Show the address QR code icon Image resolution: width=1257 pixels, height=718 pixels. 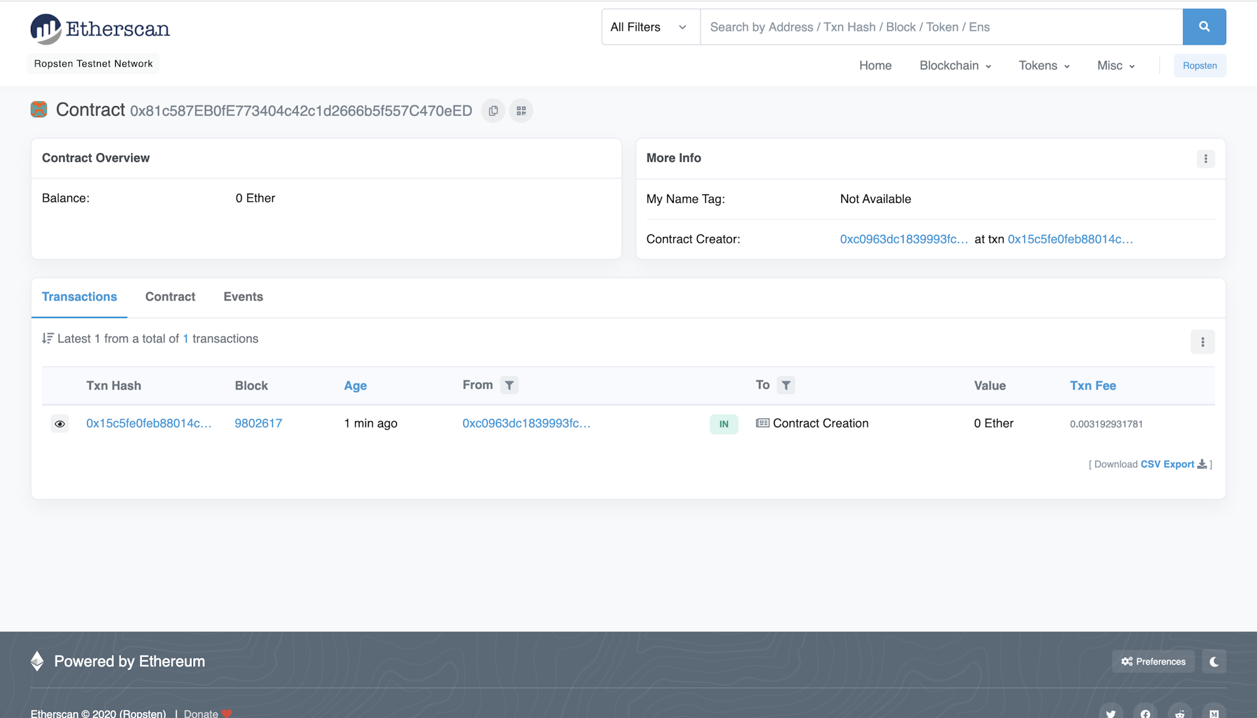(x=521, y=111)
